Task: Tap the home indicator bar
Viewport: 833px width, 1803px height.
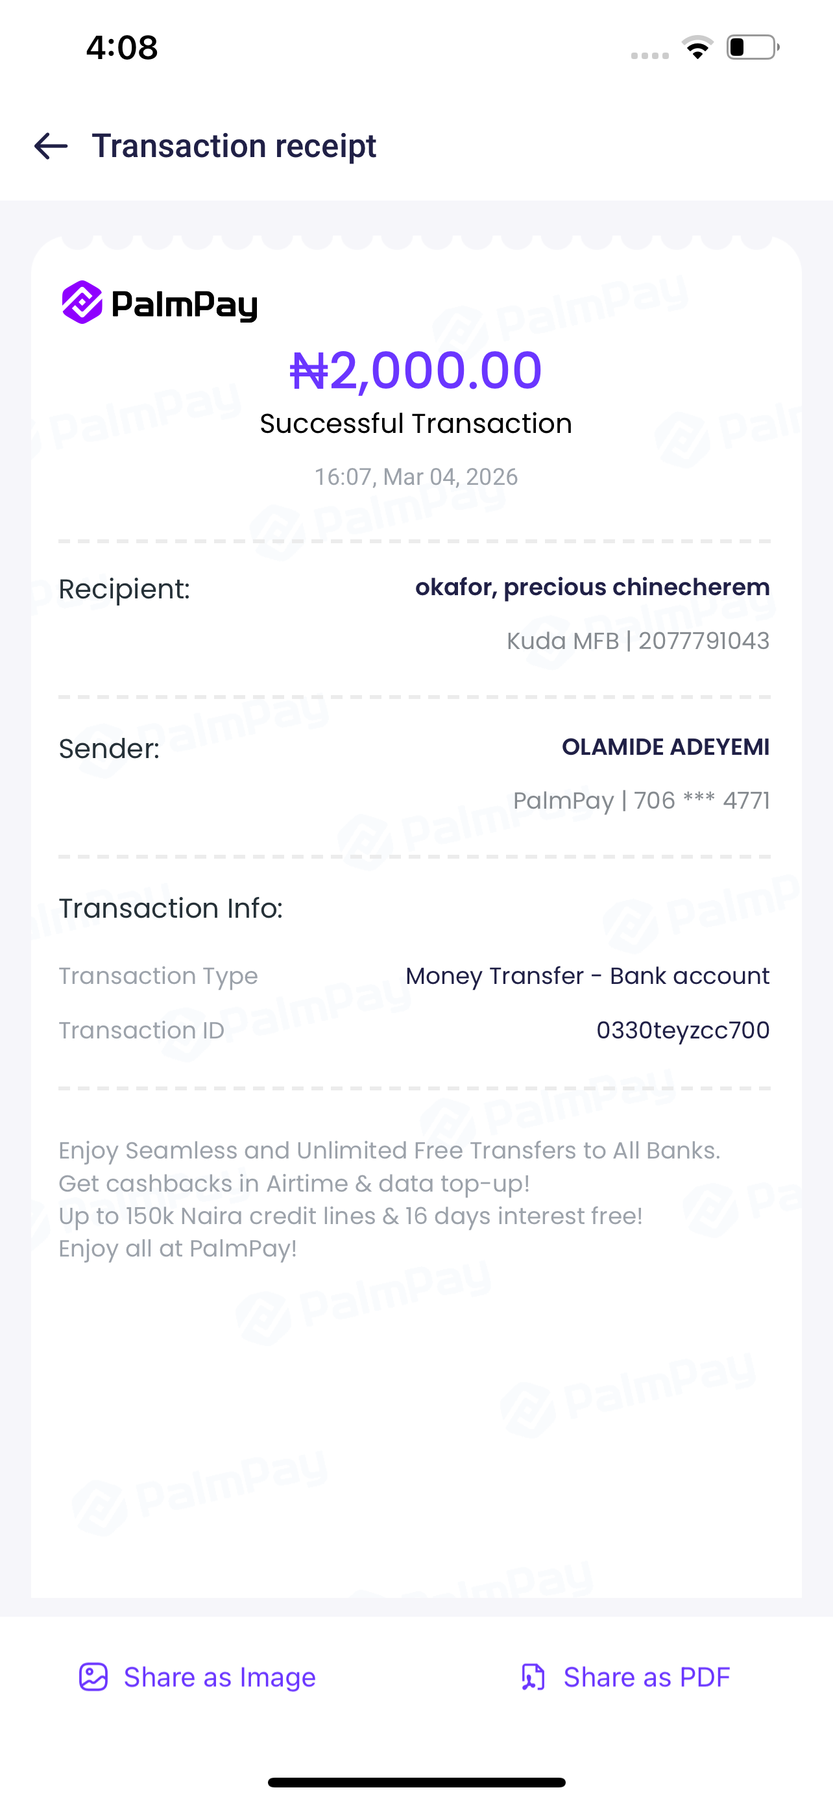Action: pyautogui.click(x=416, y=1782)
